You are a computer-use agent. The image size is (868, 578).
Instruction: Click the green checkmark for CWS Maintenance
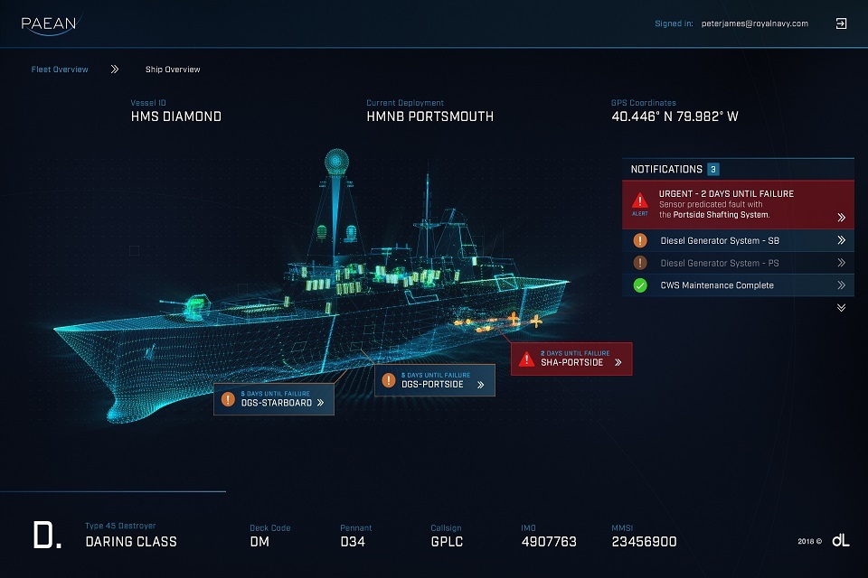[x=640, y=285]
